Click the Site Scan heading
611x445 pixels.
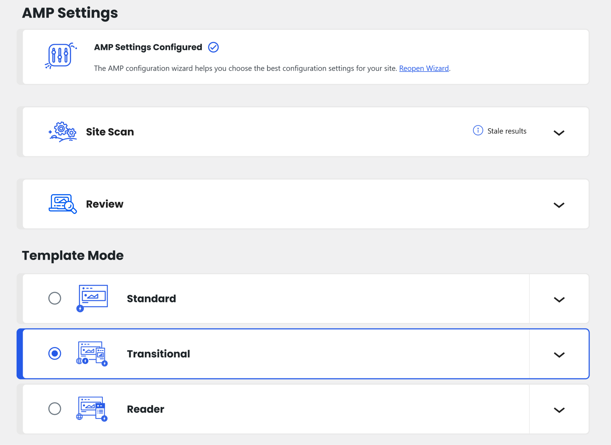[x=110, y=132]
